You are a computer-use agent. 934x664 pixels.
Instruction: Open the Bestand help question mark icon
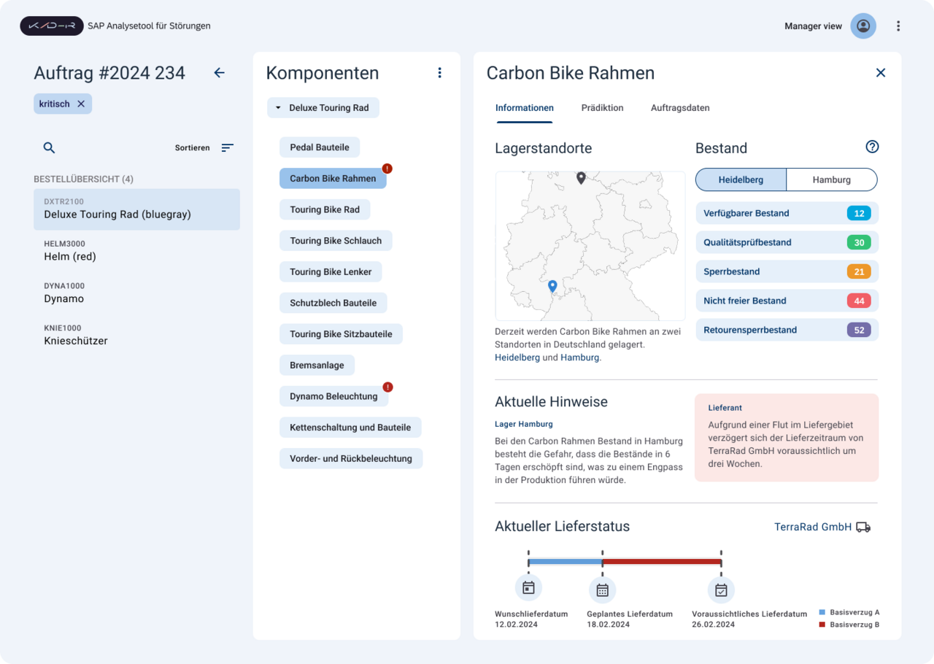[872, 147]
